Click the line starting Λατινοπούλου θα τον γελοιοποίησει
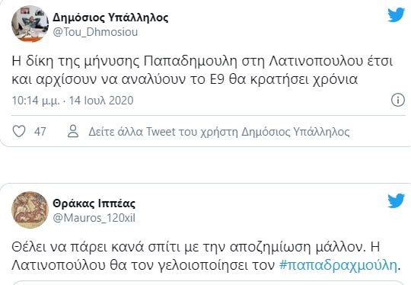The height and width of the screenshot is (285, 411). point(206,265)
